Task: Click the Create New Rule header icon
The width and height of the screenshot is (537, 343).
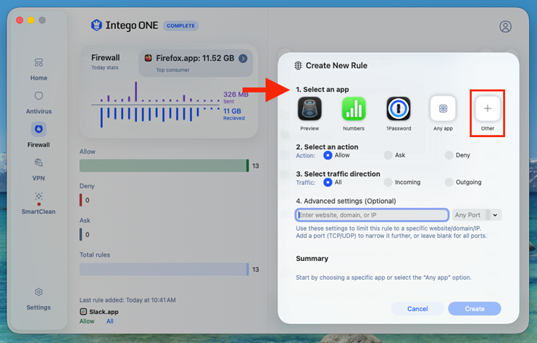Action: click(x=298, y=65)
